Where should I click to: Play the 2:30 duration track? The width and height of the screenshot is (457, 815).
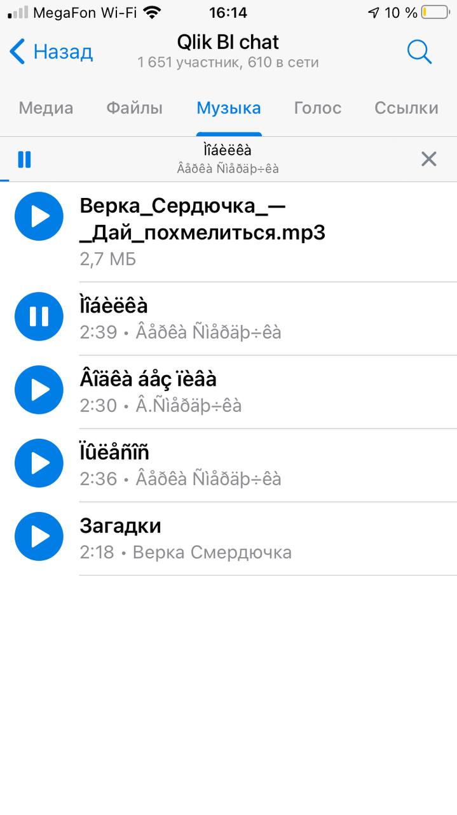pos(39,390)
